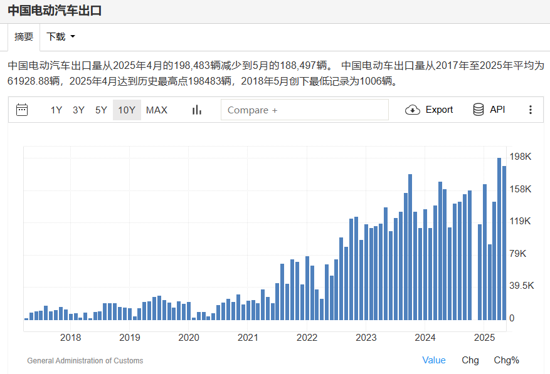The width and height of the screenshot is (550, 374).
Task: Change chart type via bar chart icon
Action: click(197, 110)
